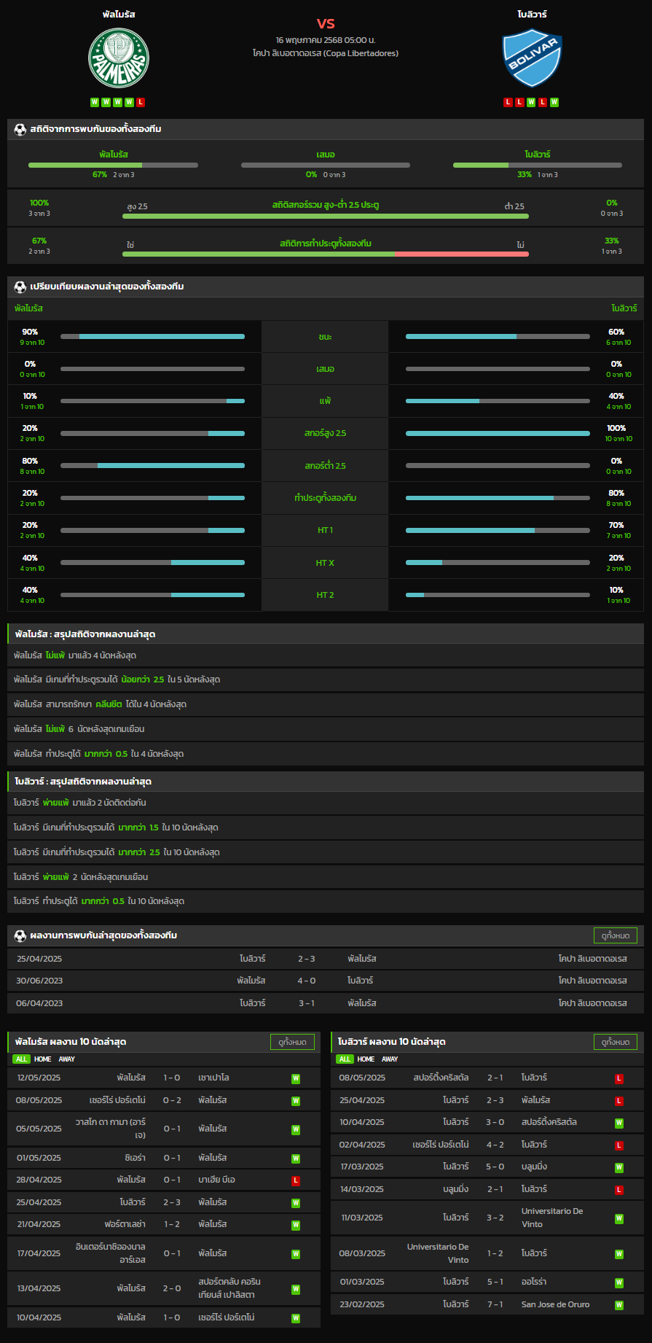Click L badge for 08/05/2025 Bolivar match

click(619, 1078)
